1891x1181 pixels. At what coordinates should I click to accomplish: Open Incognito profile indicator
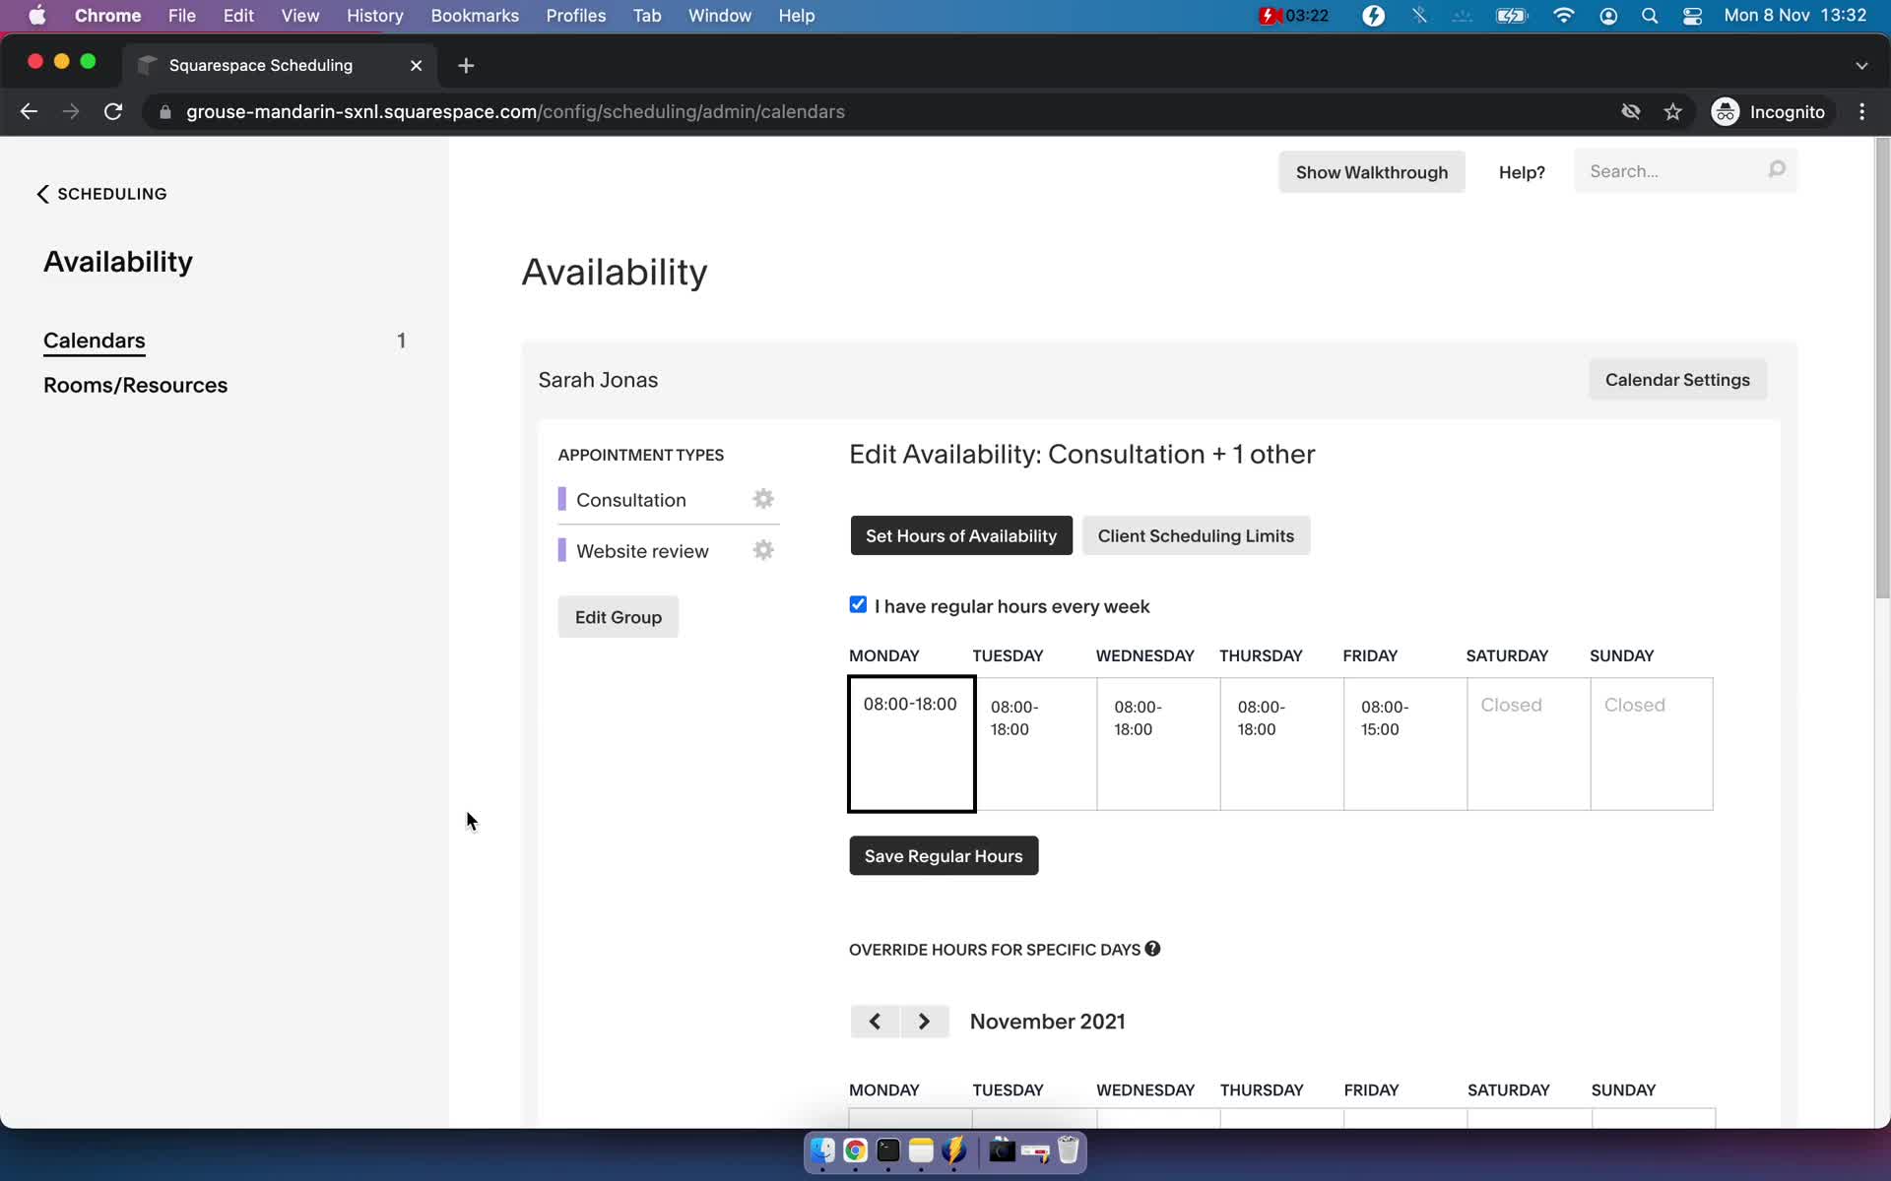[x=1769, y=111]
